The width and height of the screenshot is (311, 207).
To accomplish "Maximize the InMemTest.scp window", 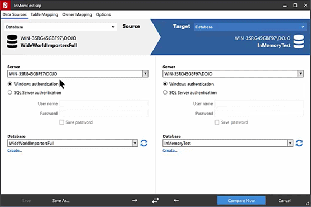I will [x=295, y=6].
